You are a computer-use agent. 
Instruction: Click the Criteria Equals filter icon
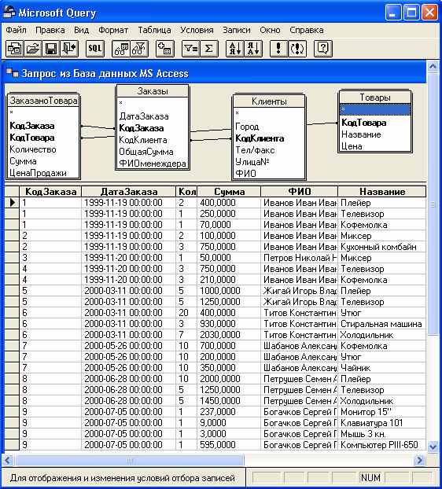190,49
